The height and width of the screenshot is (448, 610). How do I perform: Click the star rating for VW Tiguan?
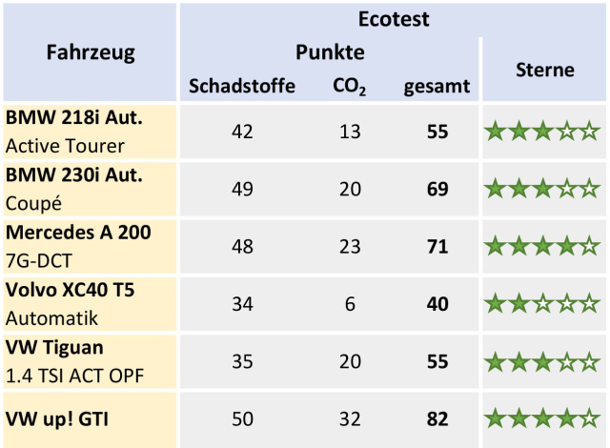click(542, 361)
